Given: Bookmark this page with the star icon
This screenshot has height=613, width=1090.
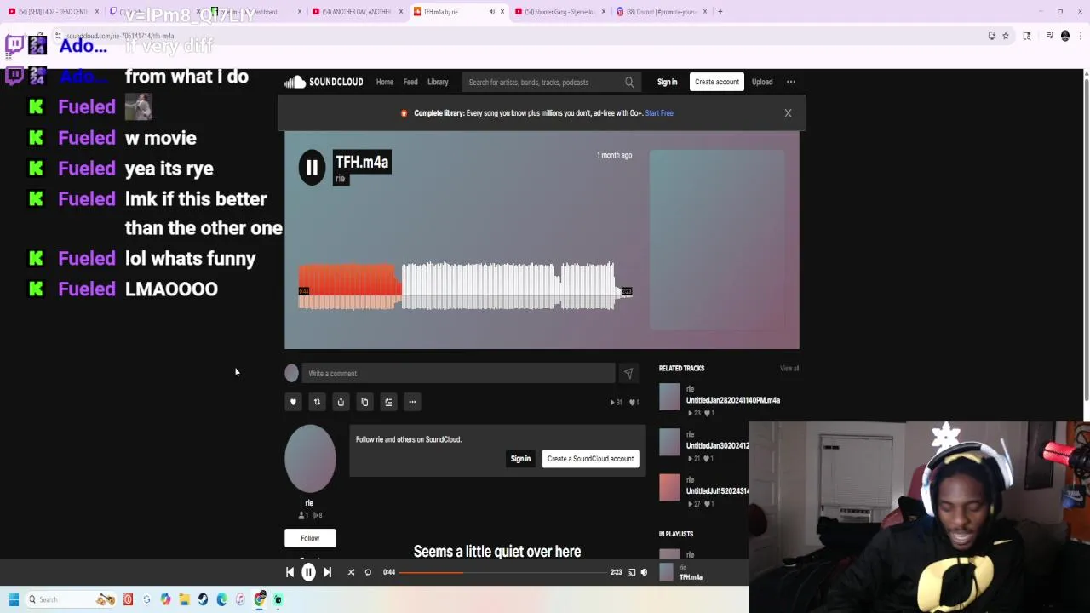Looking at the screenshot, I should [x=1005, y=36].
